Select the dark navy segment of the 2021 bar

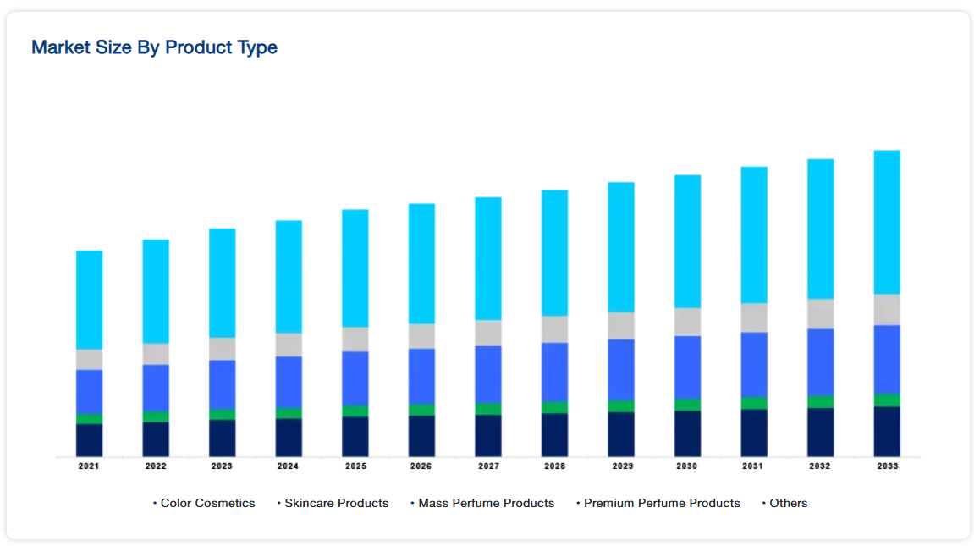[89, 440]
